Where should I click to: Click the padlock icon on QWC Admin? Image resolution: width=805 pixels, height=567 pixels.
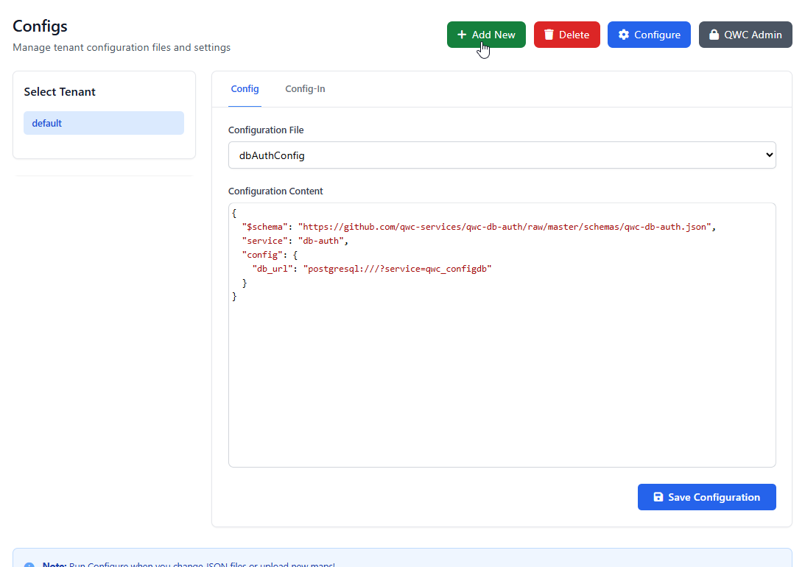(x=714, y=35)
